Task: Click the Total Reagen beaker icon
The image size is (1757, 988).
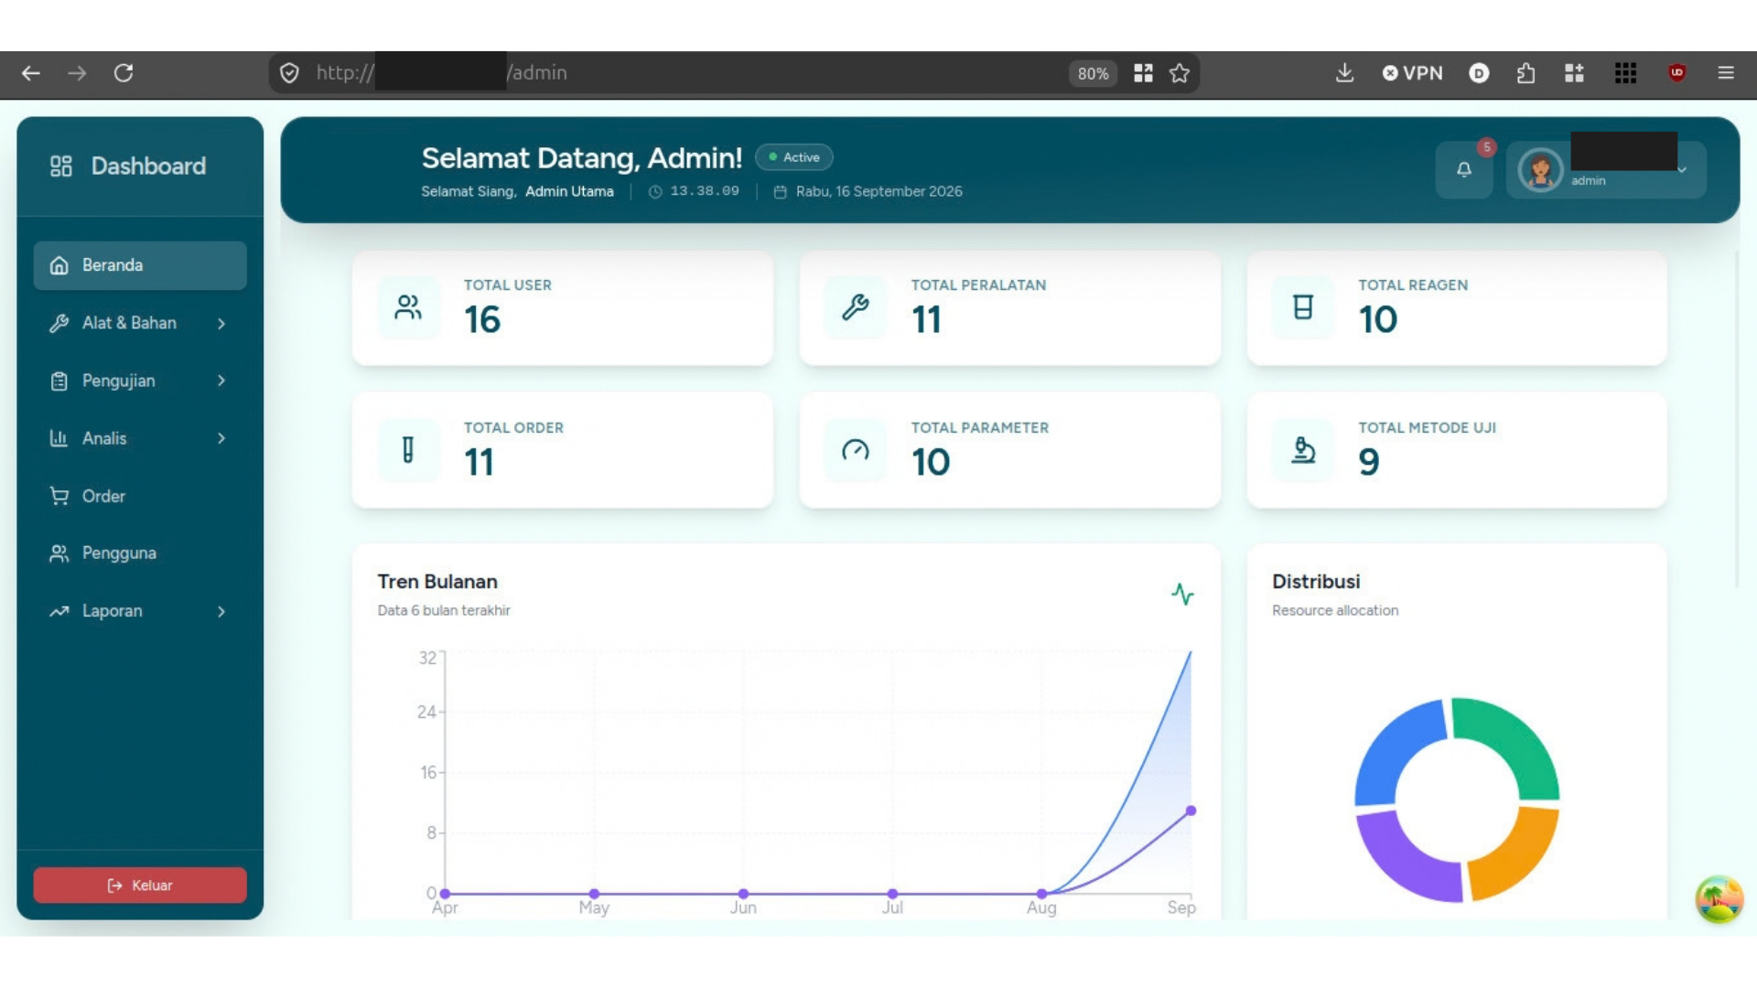Action: coord(1303,307)
